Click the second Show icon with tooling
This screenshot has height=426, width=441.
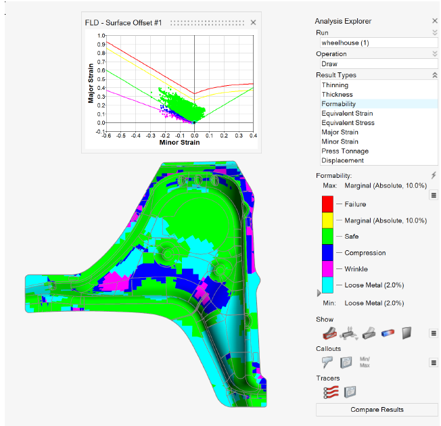click(x=349, y=333)
